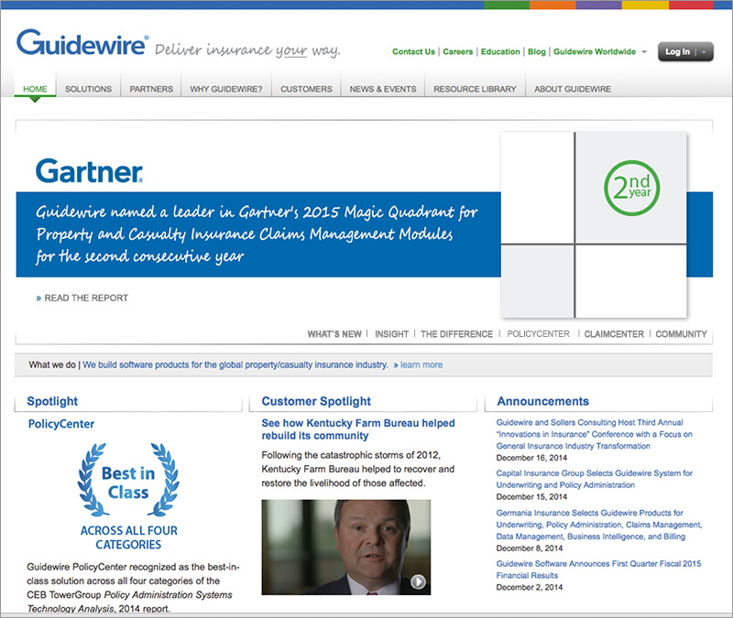Click ACROSS ALL FOUR CATEGORIES text

tap(128, 537)
